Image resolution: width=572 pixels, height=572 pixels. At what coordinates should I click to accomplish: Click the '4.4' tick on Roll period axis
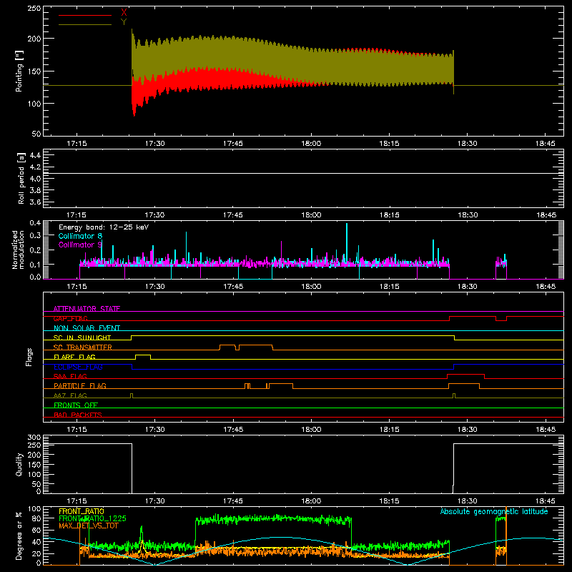click(35, 155)
